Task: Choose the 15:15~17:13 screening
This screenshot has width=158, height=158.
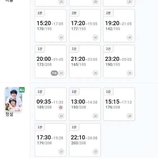Action: click(x=119, y=104)
